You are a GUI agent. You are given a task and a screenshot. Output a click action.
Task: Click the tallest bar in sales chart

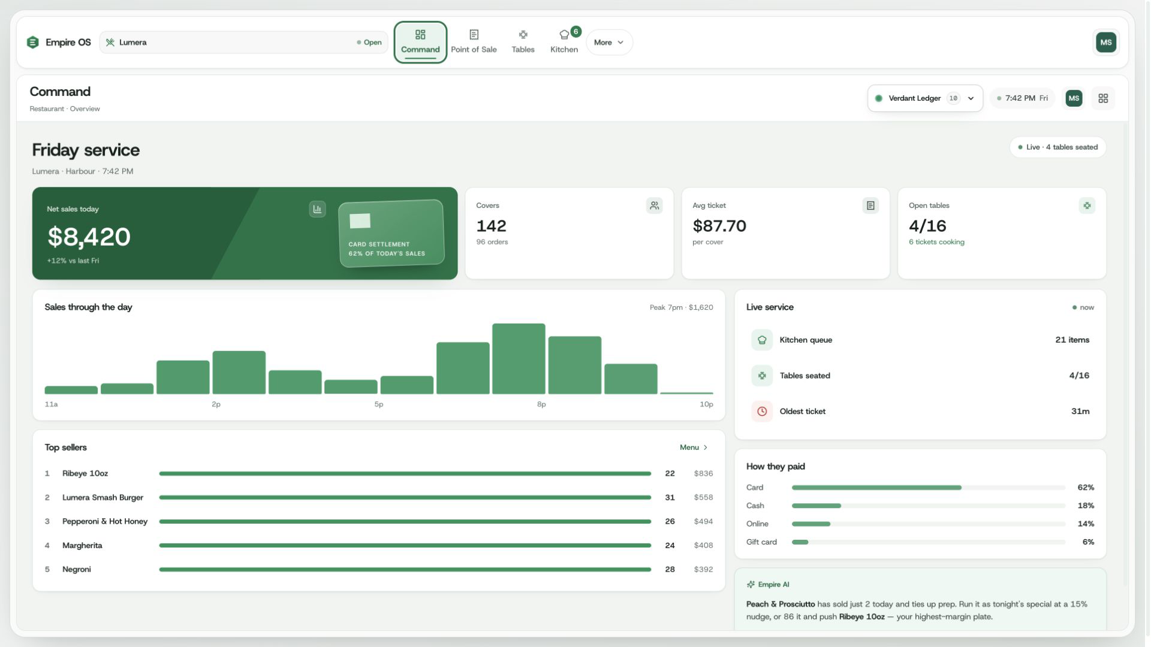pos(519,359)
